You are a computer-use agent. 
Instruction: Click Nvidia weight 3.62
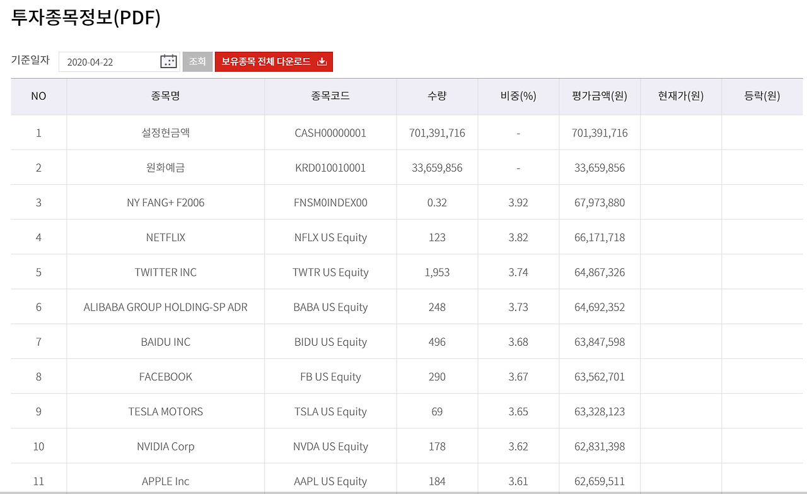[x=518, y=446]
